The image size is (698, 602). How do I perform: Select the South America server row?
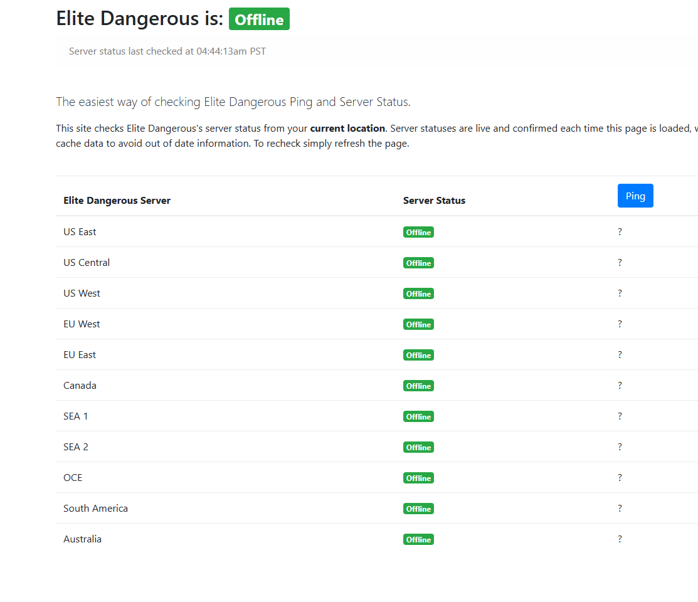click(x=377, y=508)
